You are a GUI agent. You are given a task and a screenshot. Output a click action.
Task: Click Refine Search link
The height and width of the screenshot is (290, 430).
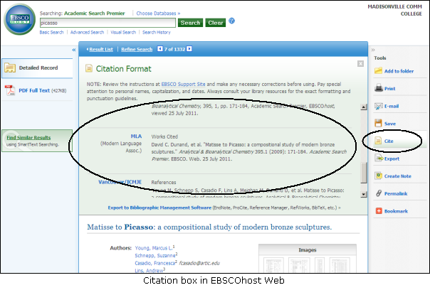coord(137,49)
